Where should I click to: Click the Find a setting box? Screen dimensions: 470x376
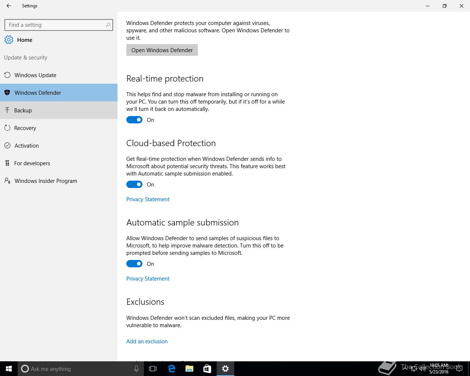[59, 25]
